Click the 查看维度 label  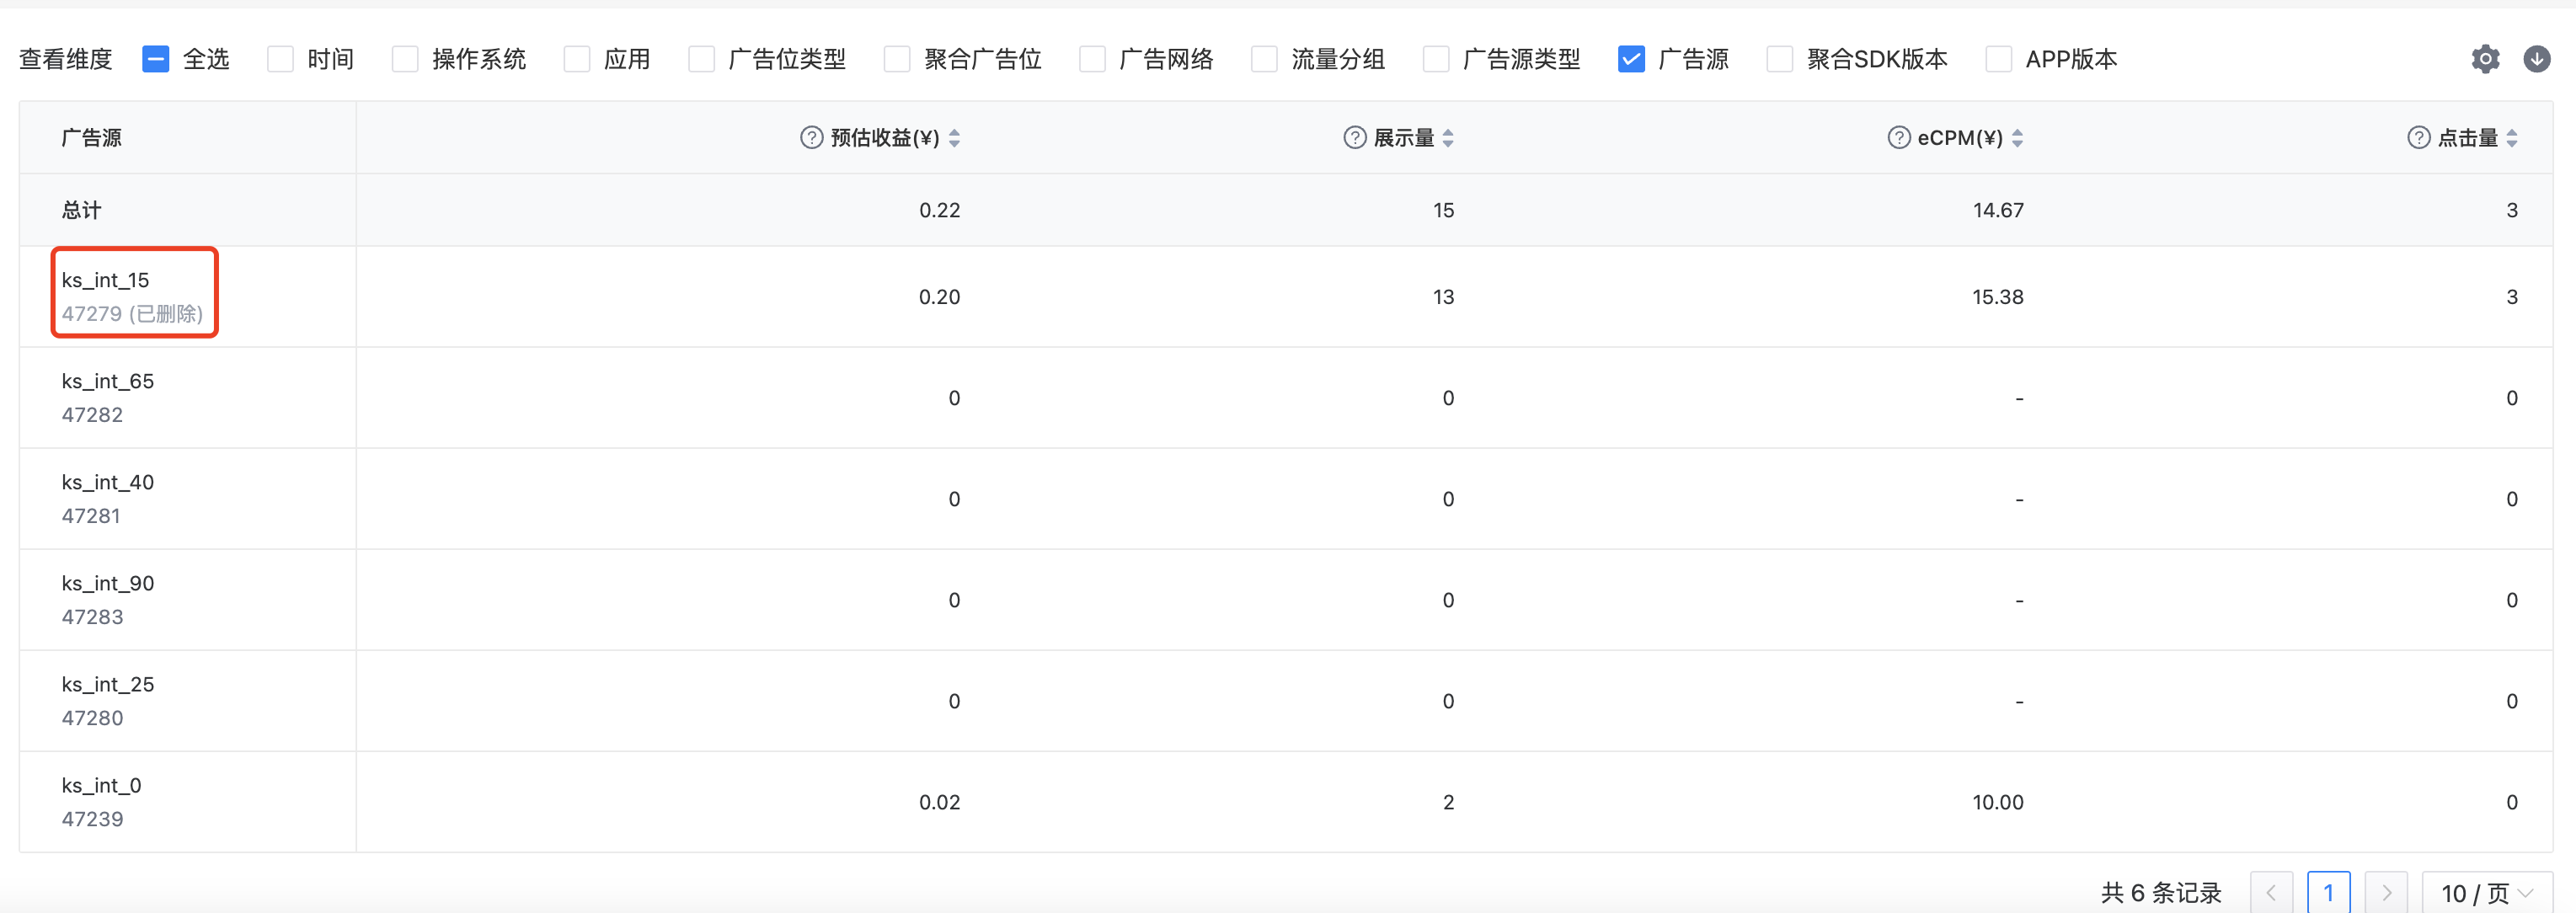point(66,59)
